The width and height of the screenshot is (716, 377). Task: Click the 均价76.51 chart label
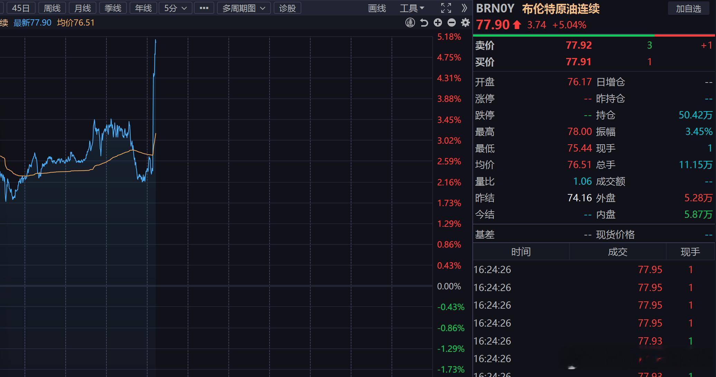click(76, 23)
